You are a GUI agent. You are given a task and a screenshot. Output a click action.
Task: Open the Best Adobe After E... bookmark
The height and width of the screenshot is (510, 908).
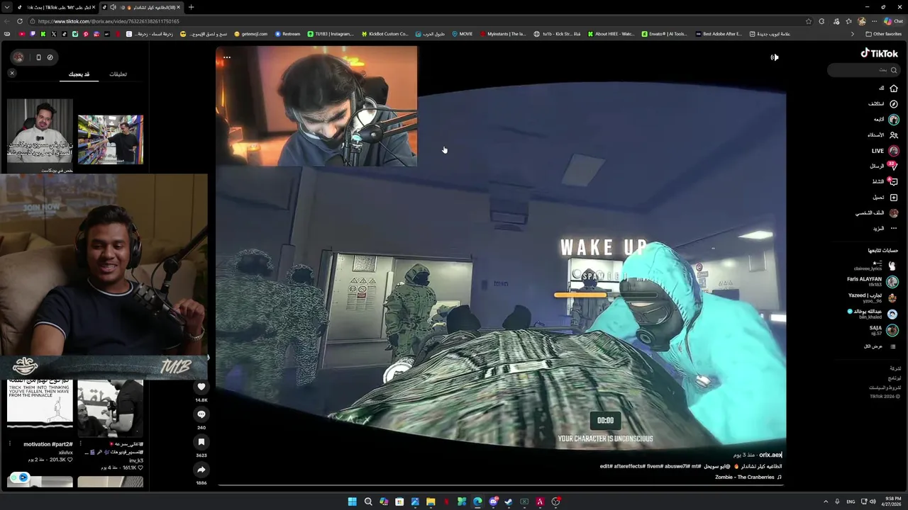(x=719, y=34)
